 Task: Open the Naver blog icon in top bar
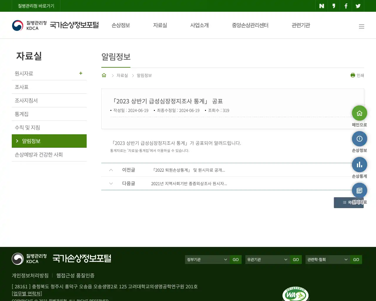322,6
